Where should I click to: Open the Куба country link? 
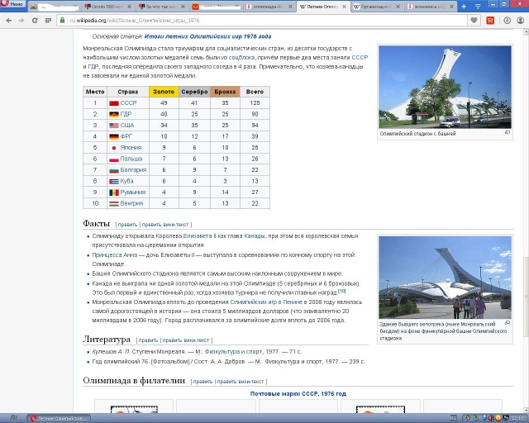(126, 181)
